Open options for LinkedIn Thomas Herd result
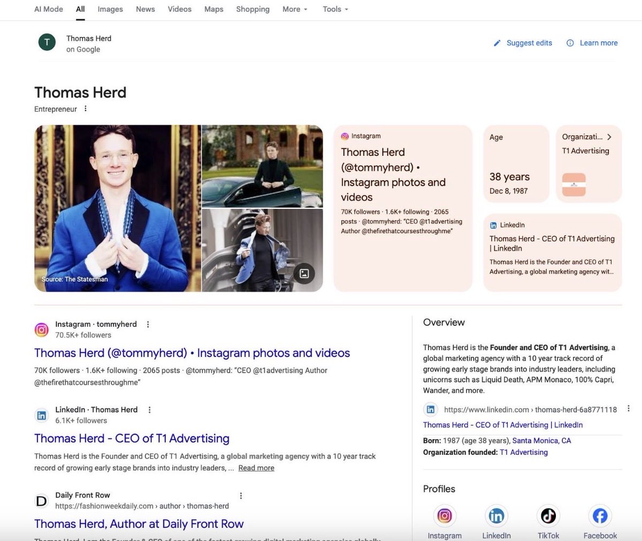 click(x=149, y=410)
